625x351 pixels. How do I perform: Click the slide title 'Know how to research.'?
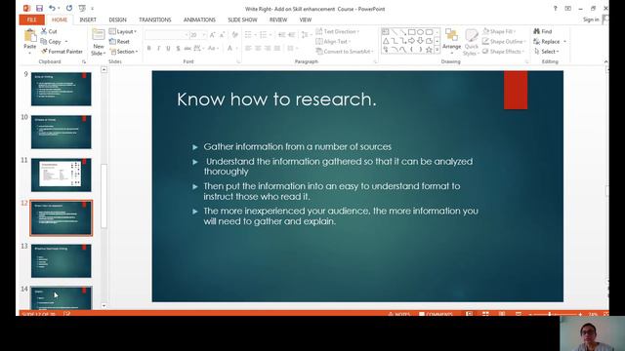pyautogui.click(x=276, y=99)
